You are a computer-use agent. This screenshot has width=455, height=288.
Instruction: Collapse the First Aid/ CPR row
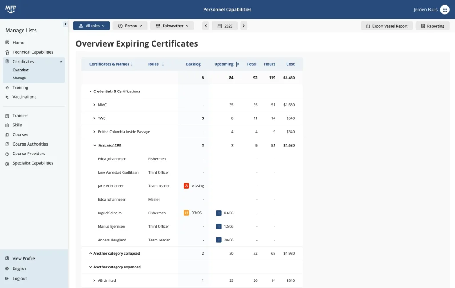[94, 145]
